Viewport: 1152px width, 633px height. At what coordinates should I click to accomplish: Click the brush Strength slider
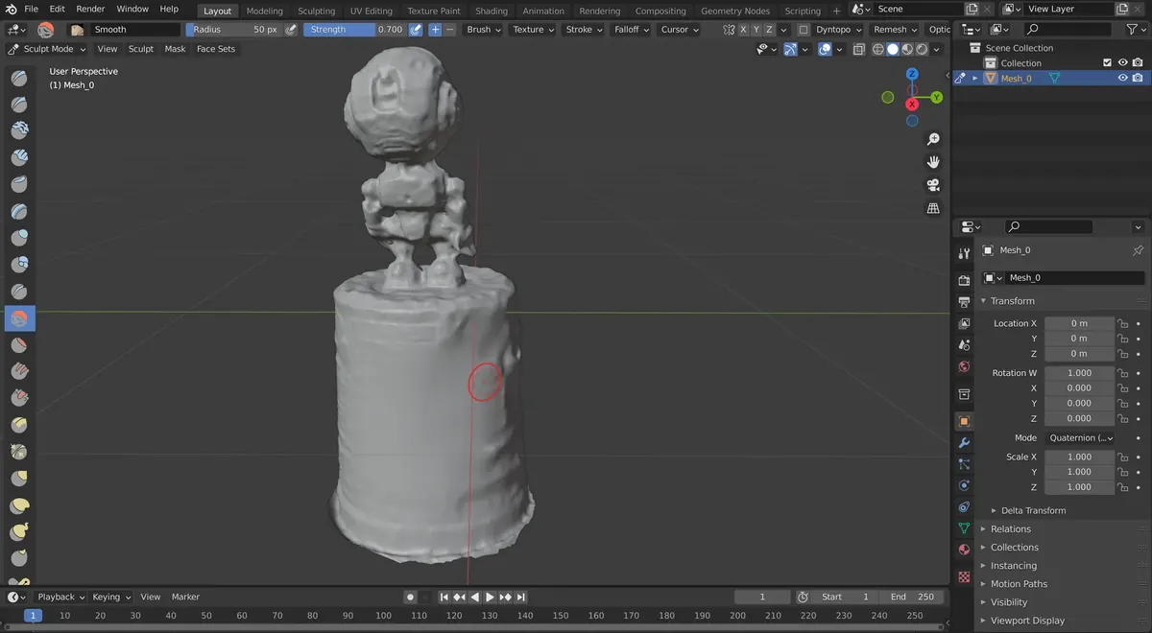[354, 30]
